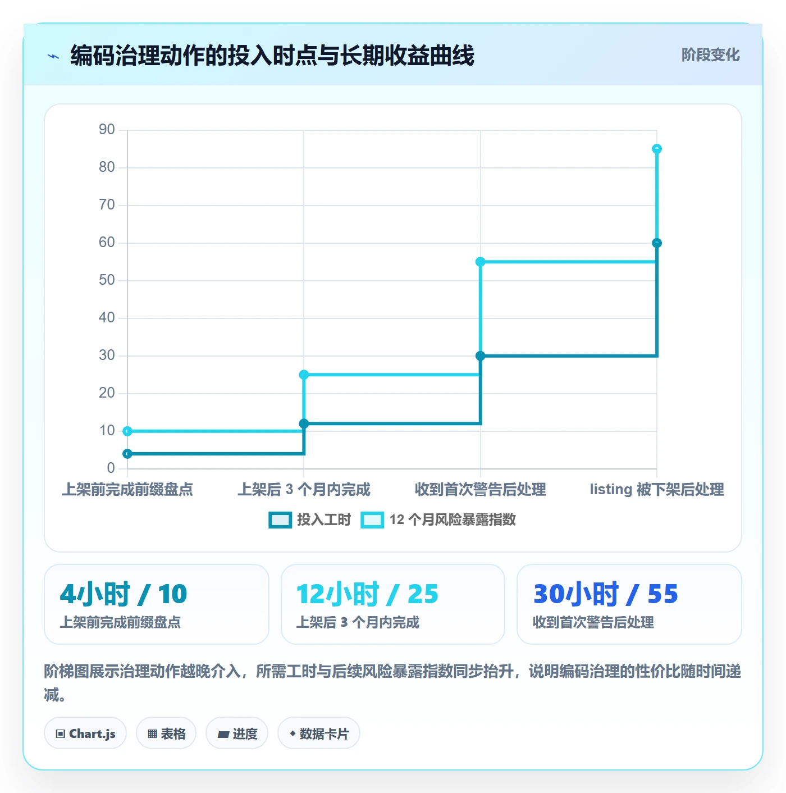Click the lightning bolt icon beside the title
Viewport: 786px width, 793px height.
[53, 56]
